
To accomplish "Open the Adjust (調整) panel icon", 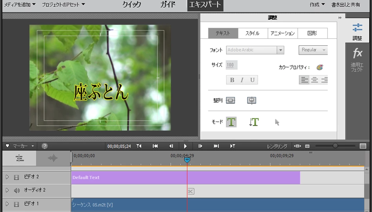I will click(x=357, y=31).
